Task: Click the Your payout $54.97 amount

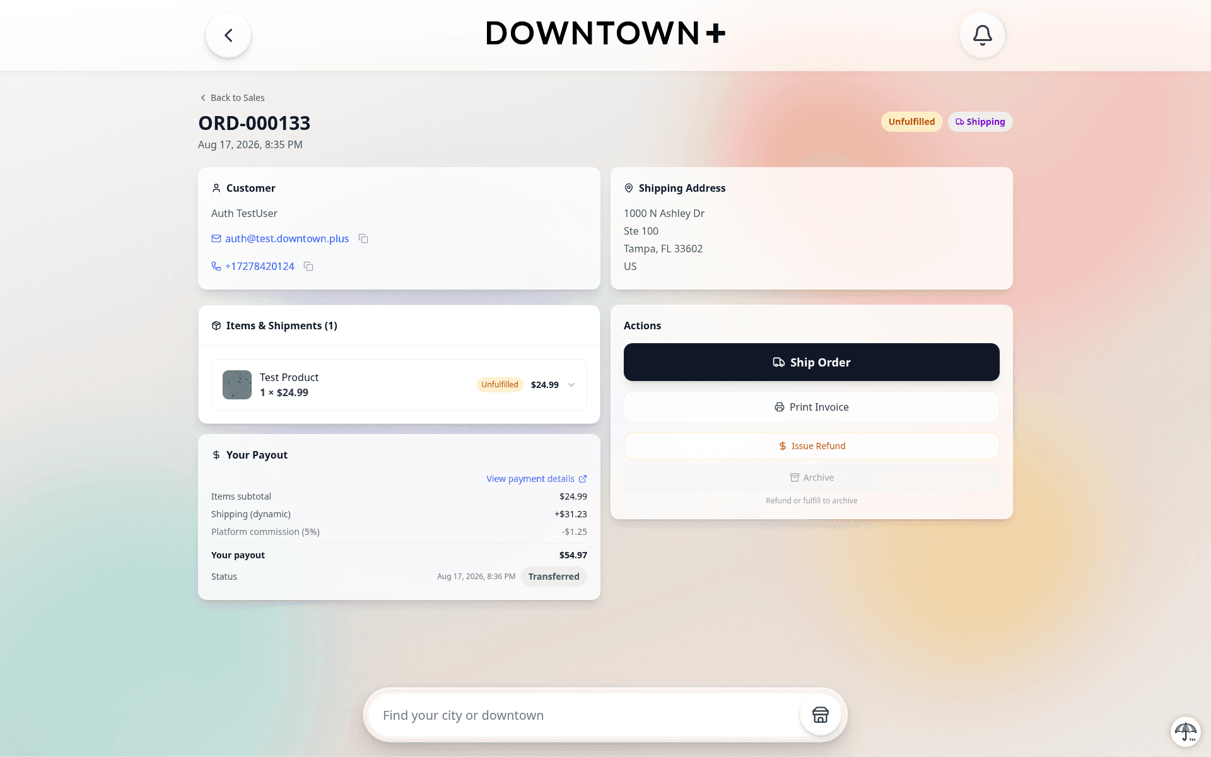Action: pyautogui.click(x=573, y=555)
